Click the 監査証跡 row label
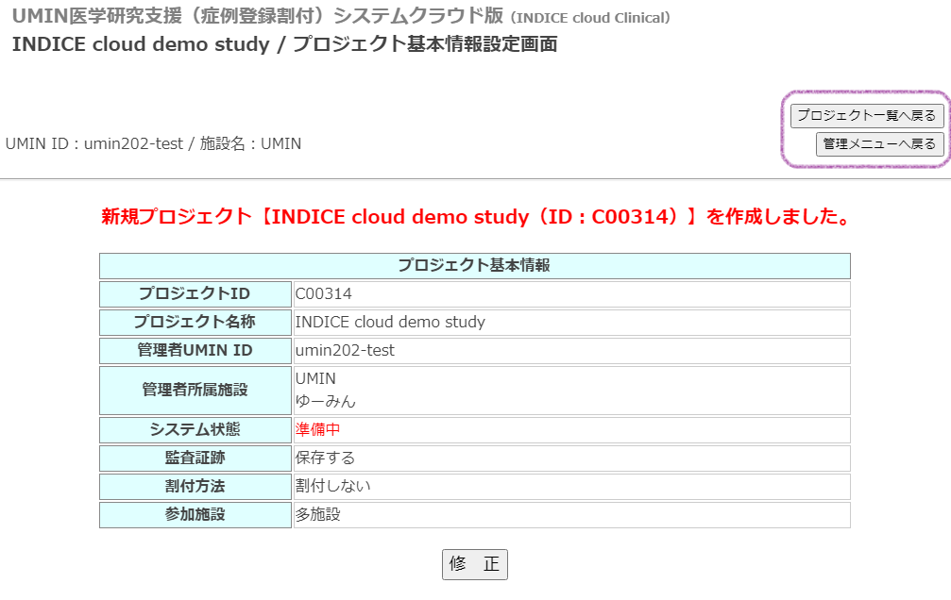Viewport: 951px width, 600px height. [x=195, y=458]
